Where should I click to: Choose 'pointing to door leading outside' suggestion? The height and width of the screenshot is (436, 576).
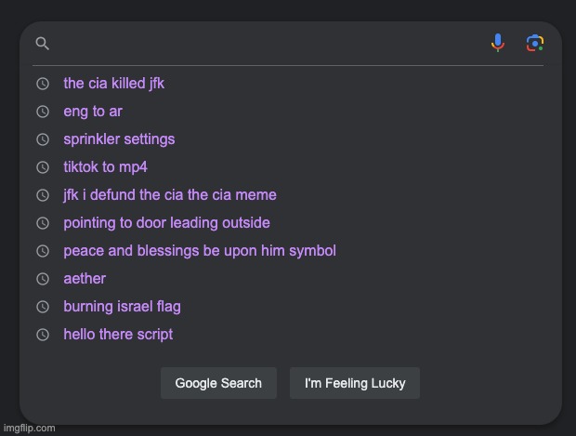[166, 223]
